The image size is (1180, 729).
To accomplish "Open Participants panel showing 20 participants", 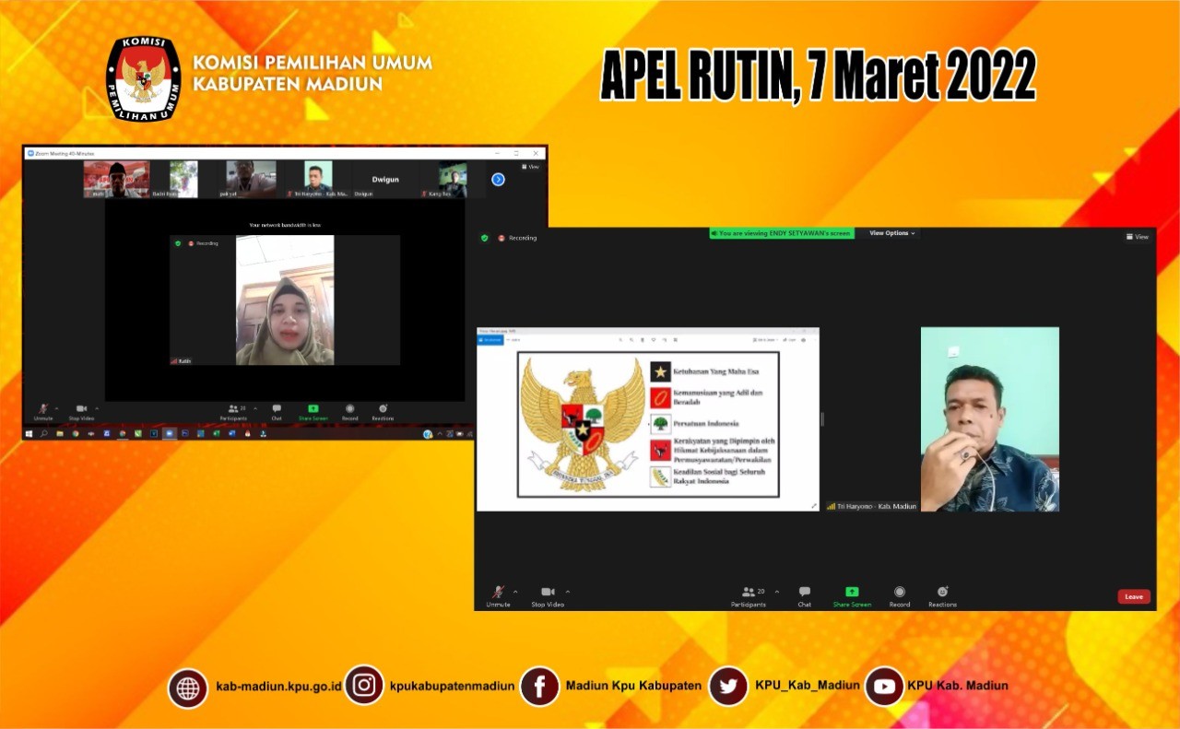I will (x=748, y=594).
